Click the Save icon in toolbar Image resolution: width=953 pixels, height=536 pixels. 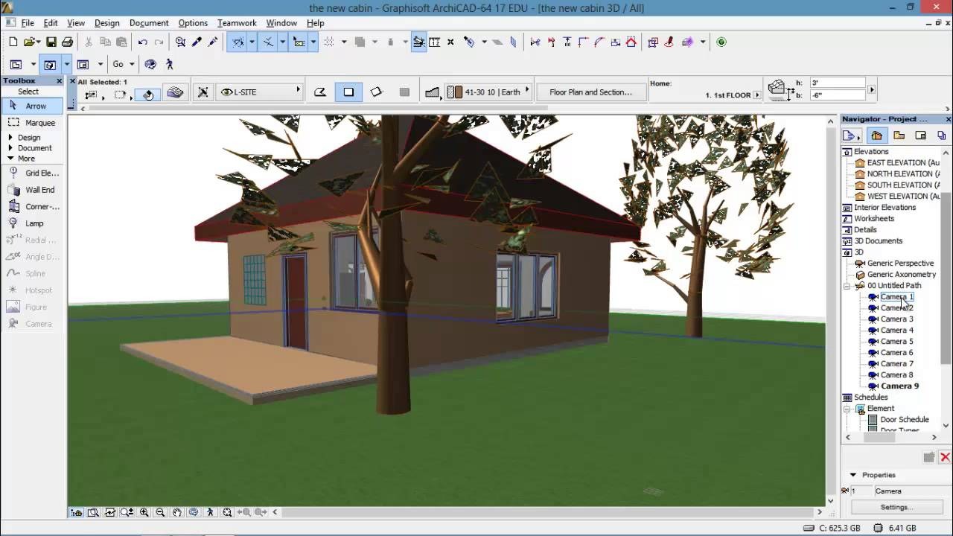click(51, 42)
